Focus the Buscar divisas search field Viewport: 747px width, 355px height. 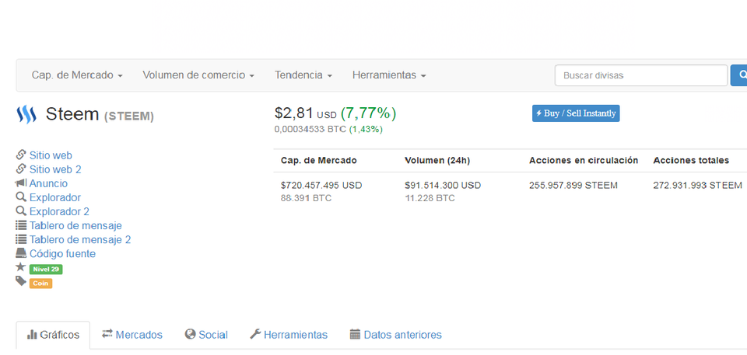pyautogui.click(x=640, y=75)
